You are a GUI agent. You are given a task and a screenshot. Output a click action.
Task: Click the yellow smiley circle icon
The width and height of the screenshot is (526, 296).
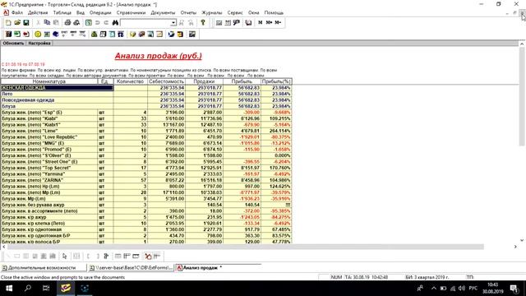38,34
